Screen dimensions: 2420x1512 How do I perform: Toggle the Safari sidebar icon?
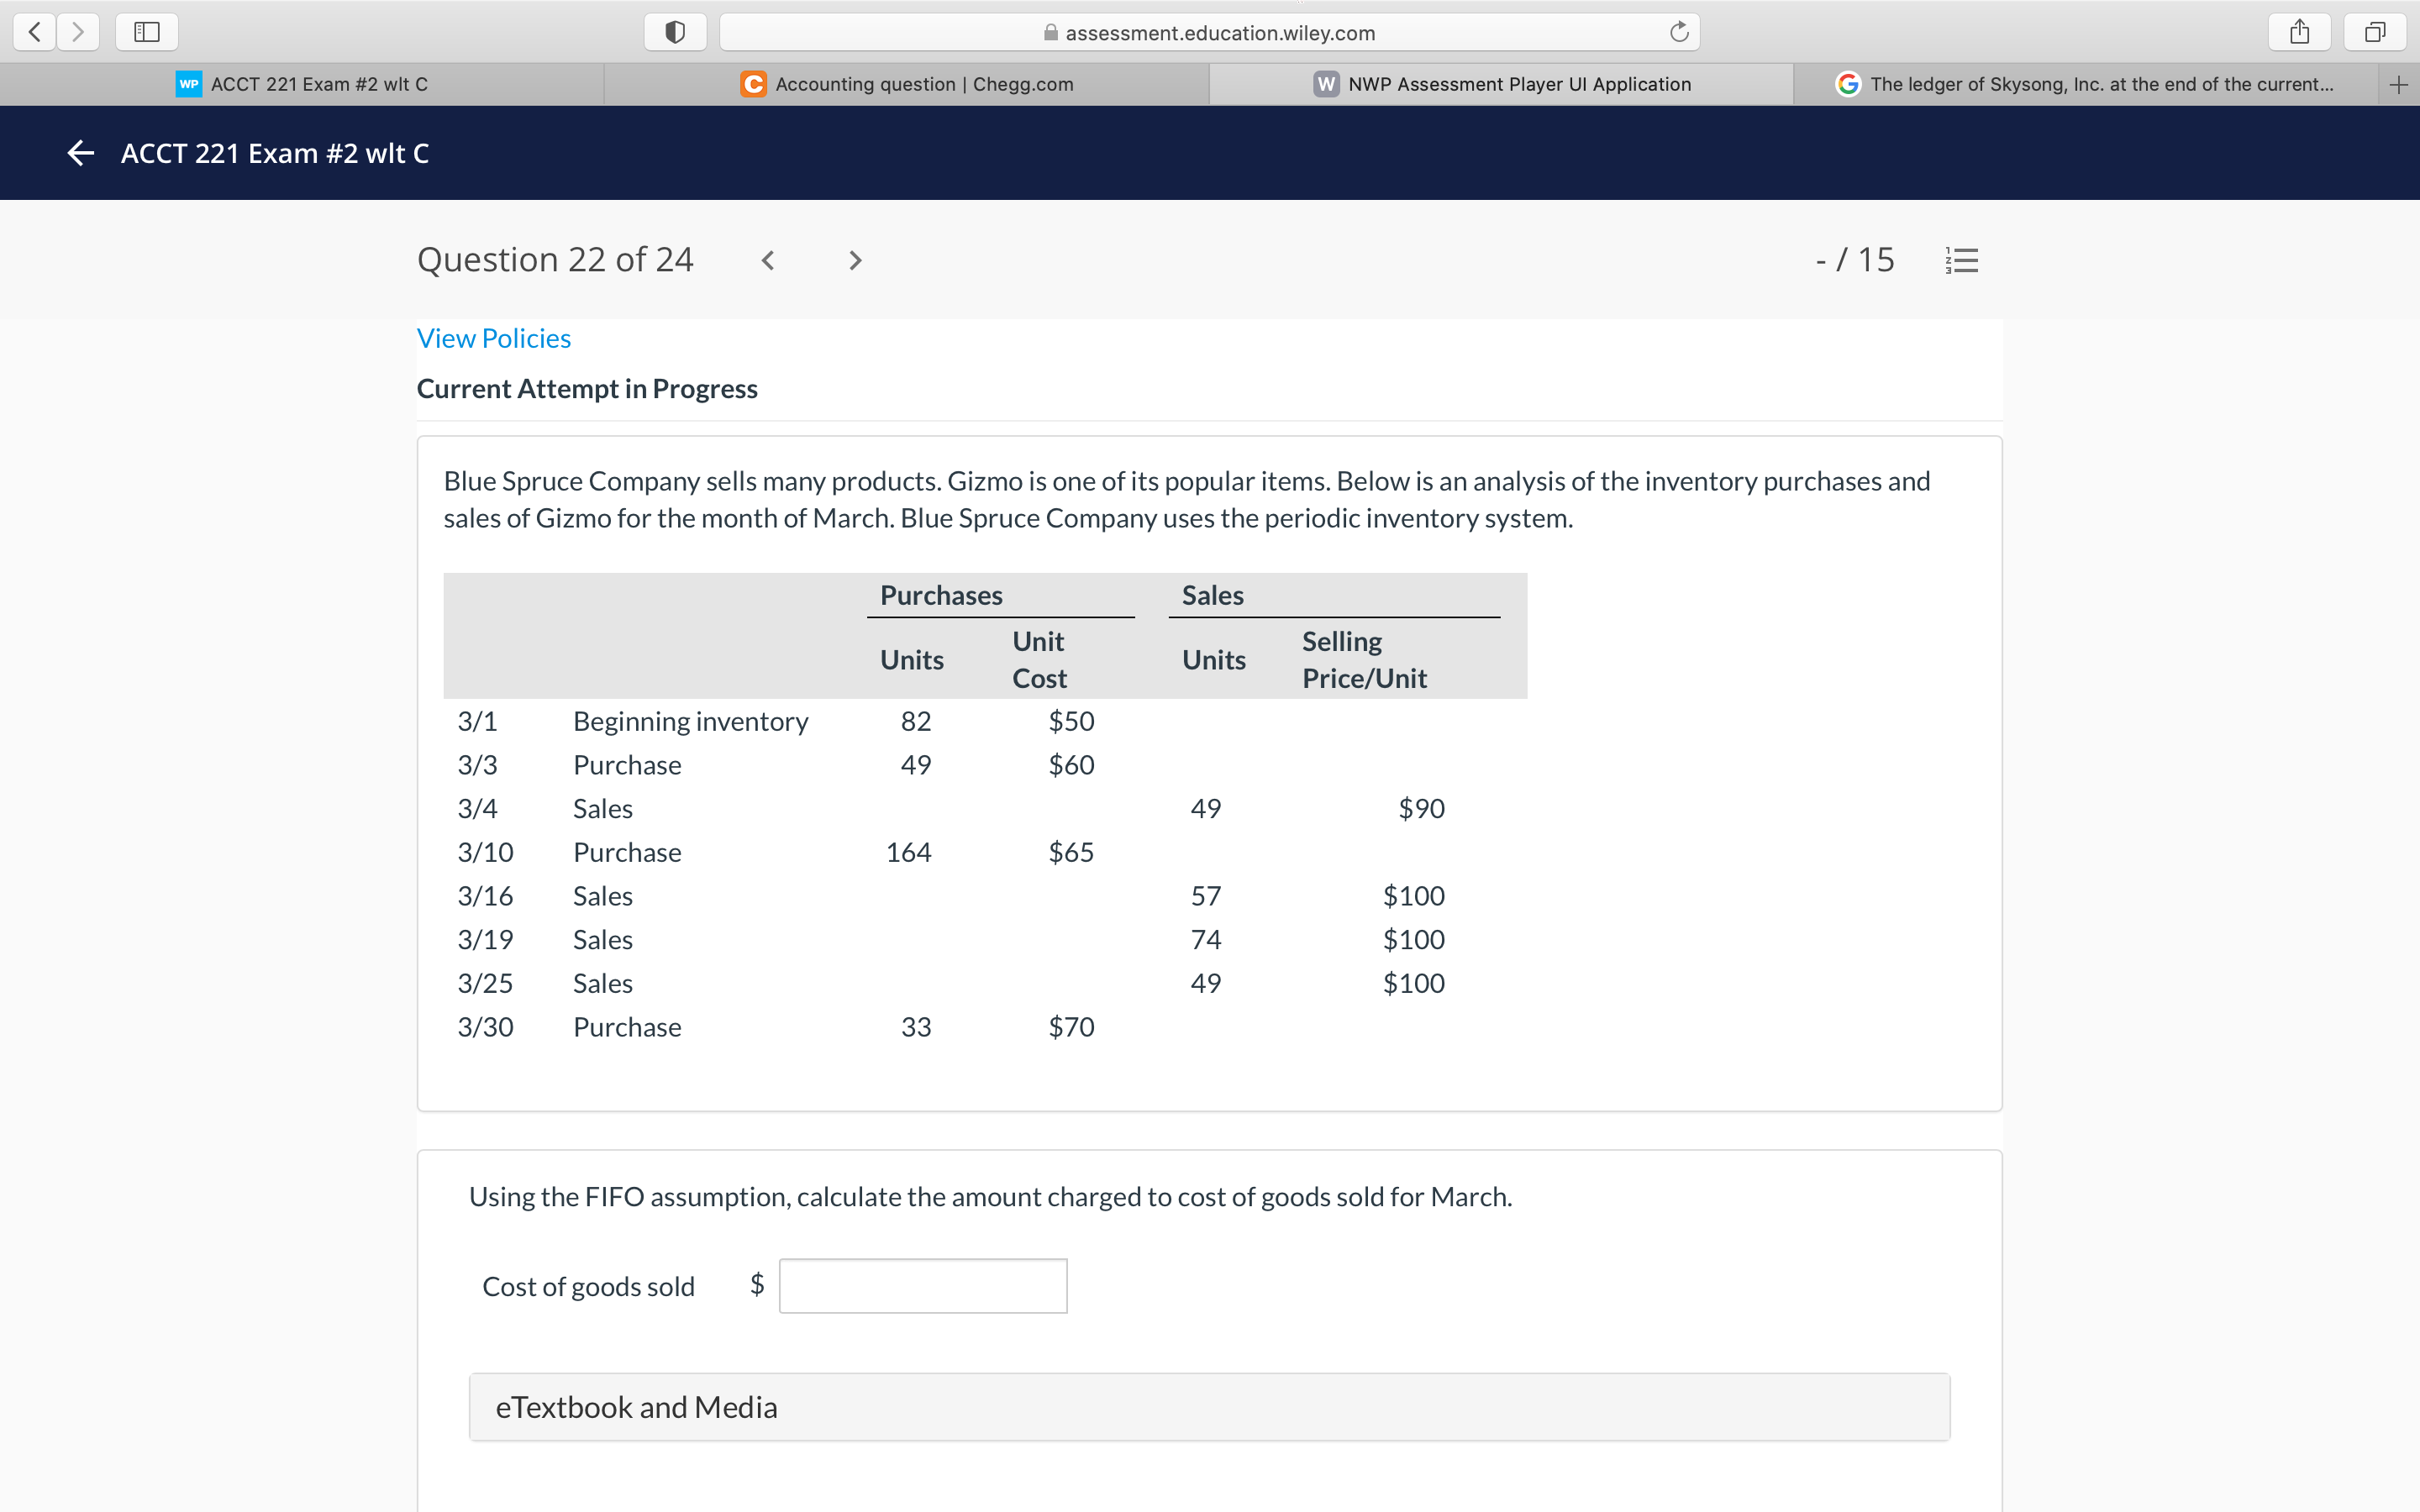tap(146, 31)
